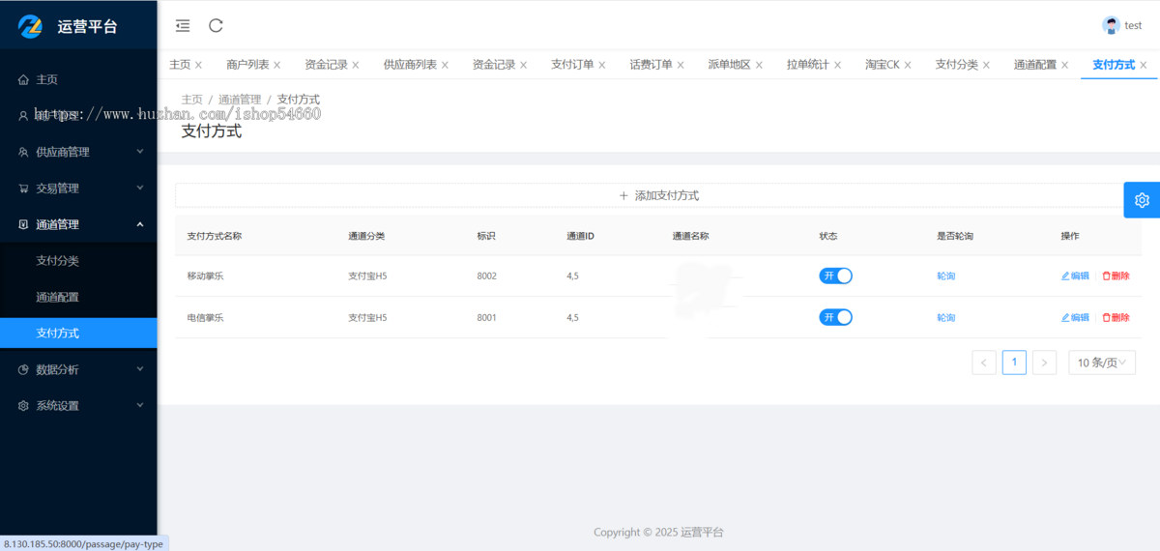
Task: Click 轮询 link for 电信掌乐
Action: coord(945,317)
